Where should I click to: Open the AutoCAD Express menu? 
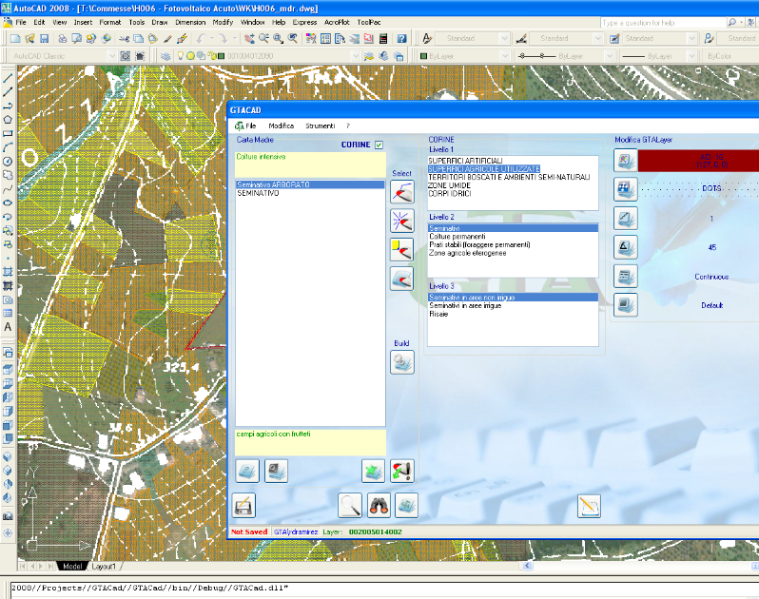click(304, 22)
